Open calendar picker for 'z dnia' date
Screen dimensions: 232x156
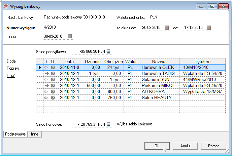(x=70, y=36)
